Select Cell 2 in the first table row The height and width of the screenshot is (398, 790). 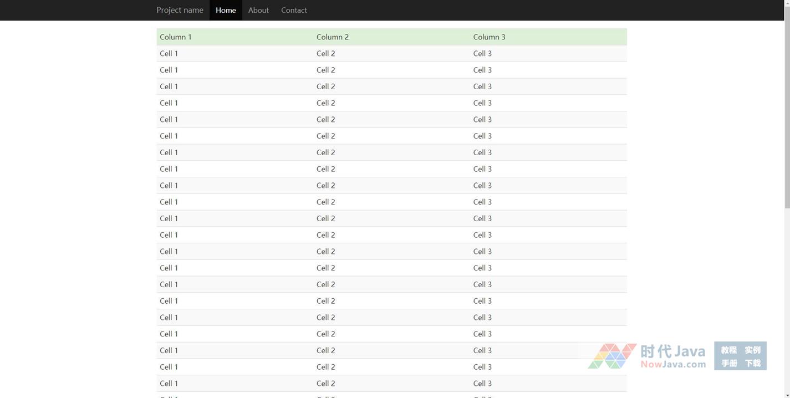[x=326, y=54]
